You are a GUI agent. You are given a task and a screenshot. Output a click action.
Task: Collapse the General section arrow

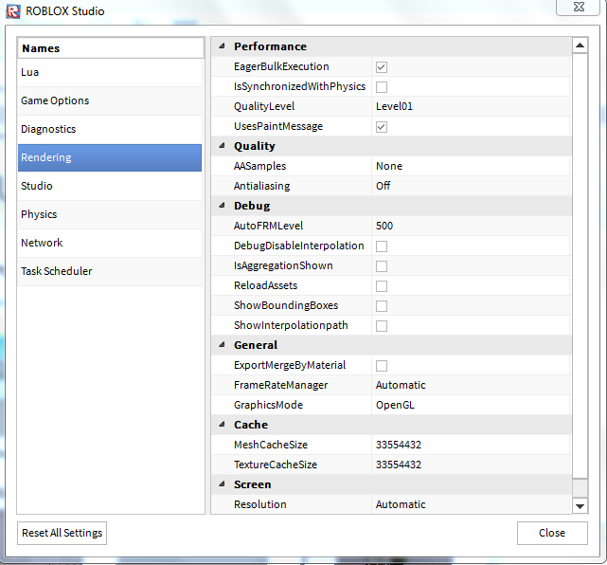point(223,344)
